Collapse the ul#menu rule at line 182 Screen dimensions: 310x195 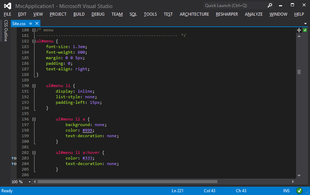point(34,41)
